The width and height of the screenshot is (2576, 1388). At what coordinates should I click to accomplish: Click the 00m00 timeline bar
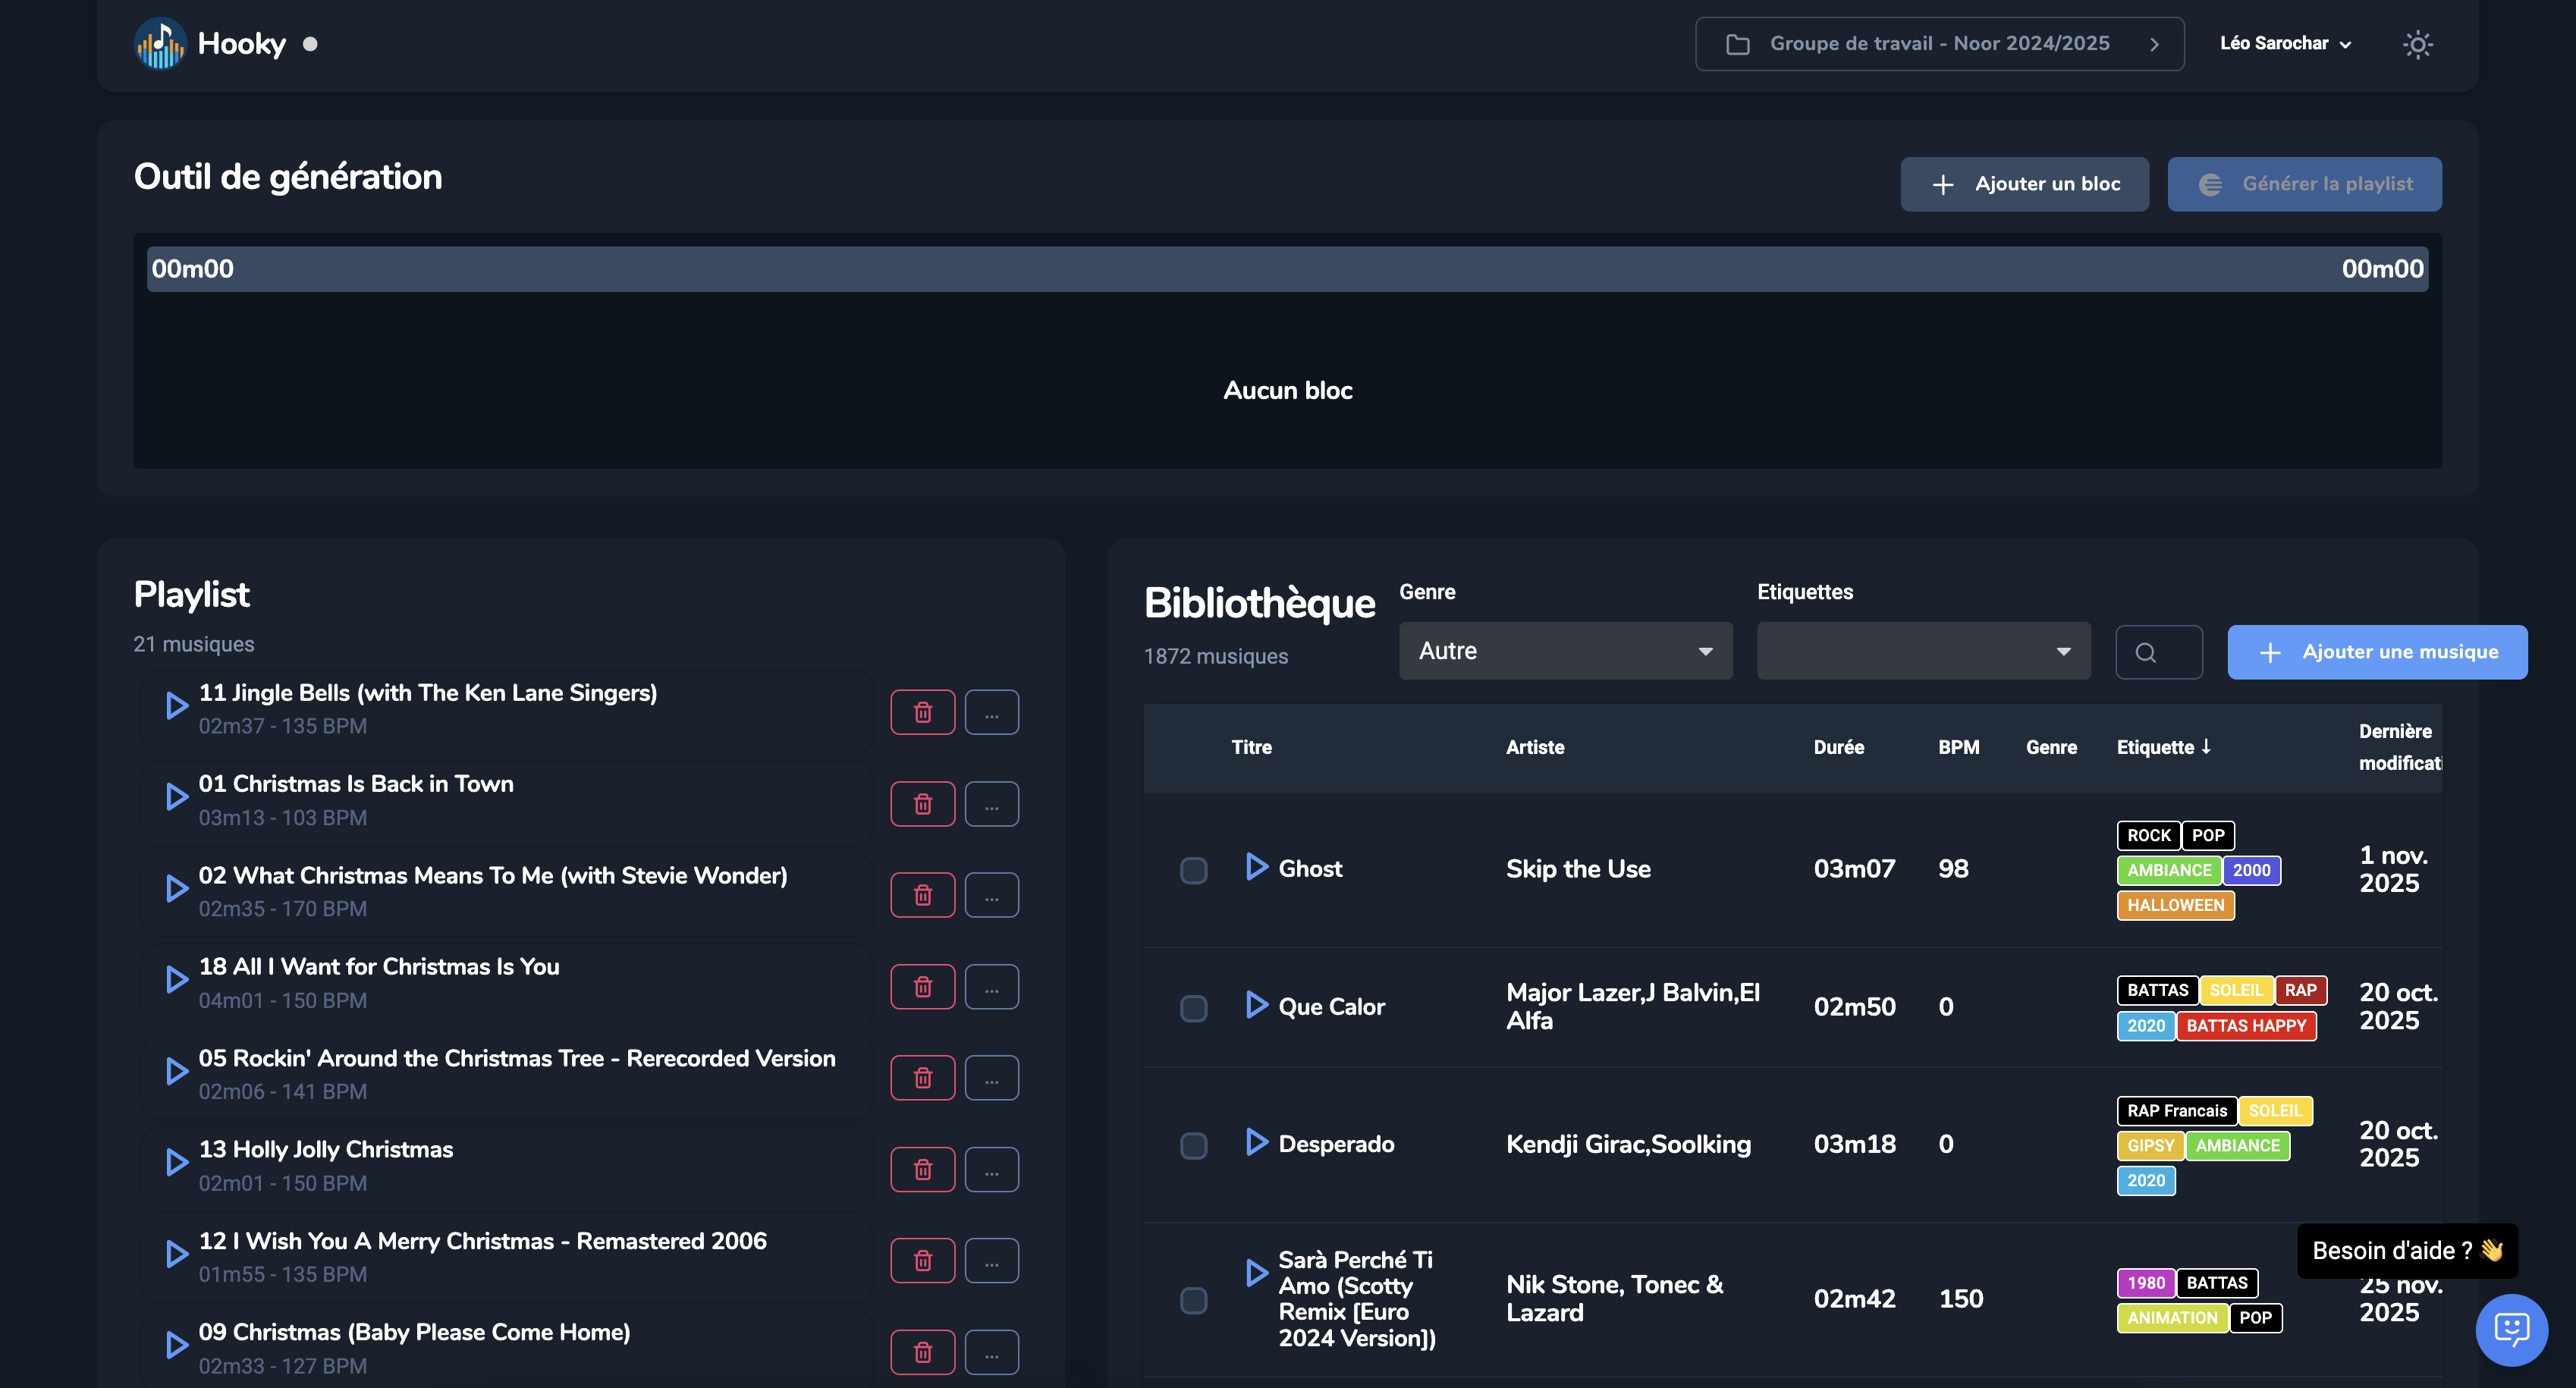click(1287, 270)
